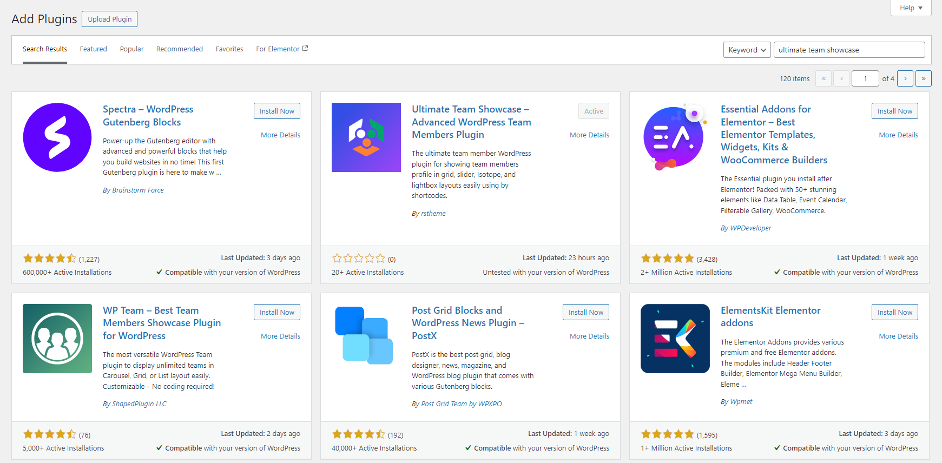Click Ultimate Team Showcase empty star rating

[359, 259]
